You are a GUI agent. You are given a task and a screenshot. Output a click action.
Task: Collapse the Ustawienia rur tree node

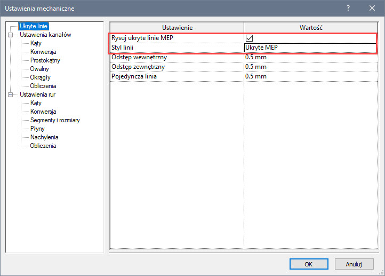pos(10,94)
